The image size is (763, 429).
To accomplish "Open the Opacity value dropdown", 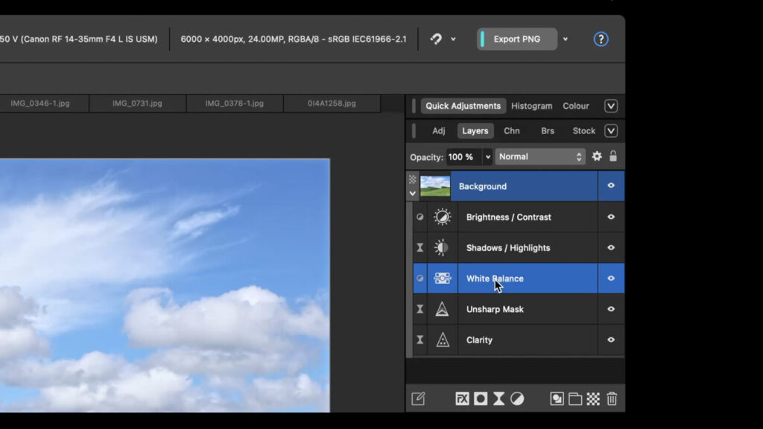I will 488,156.
